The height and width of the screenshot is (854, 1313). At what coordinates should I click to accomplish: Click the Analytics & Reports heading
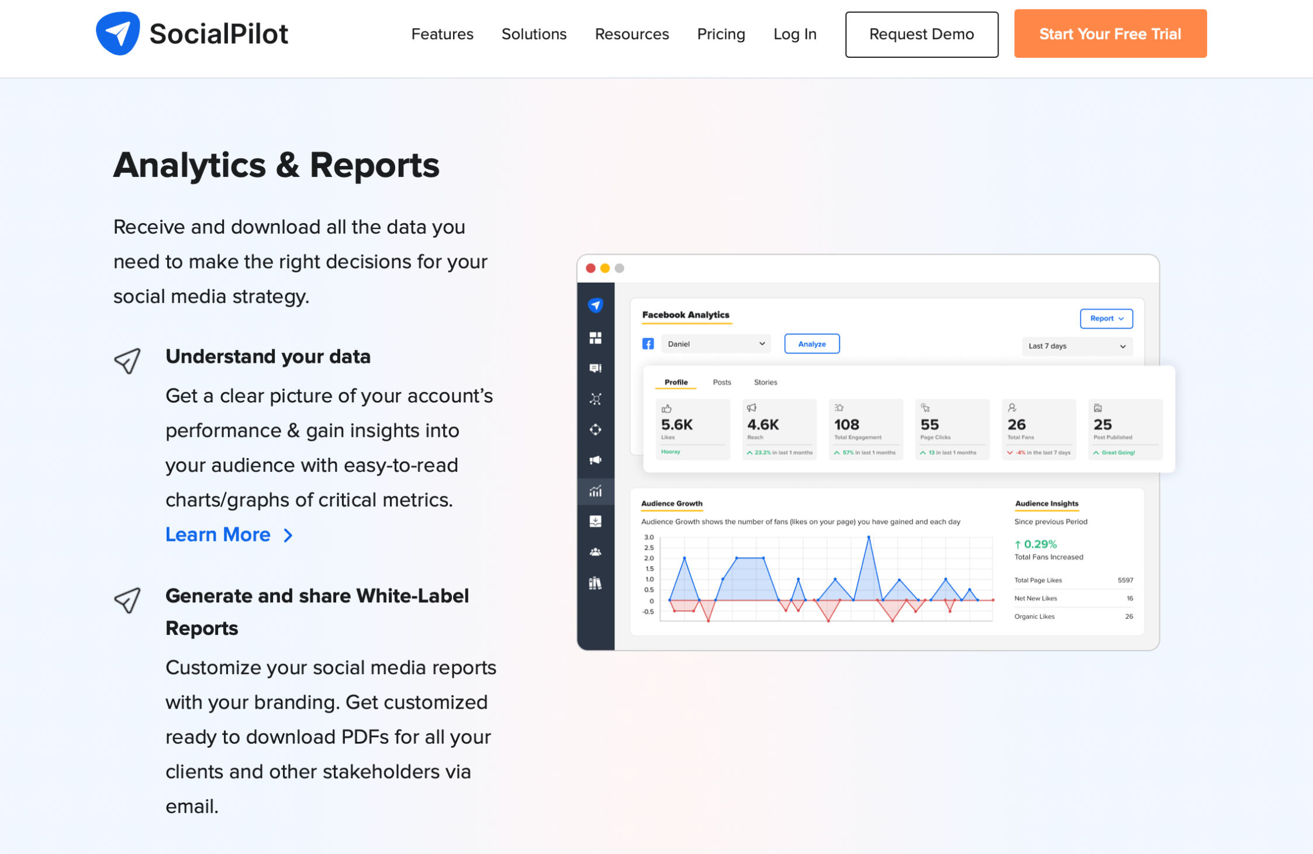276,165
